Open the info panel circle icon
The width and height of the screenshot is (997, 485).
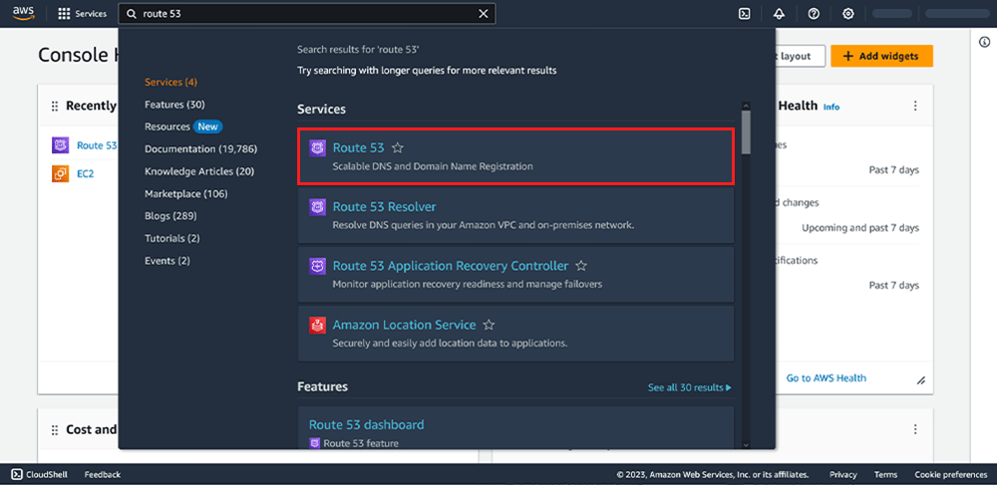tap(984, 42)
